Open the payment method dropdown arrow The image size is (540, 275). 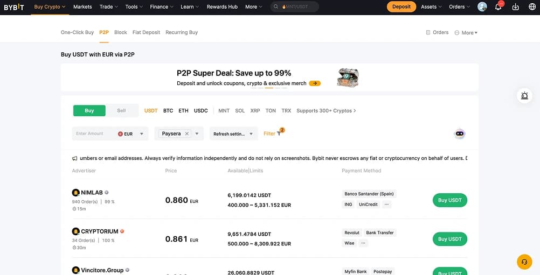pos(197,133)
